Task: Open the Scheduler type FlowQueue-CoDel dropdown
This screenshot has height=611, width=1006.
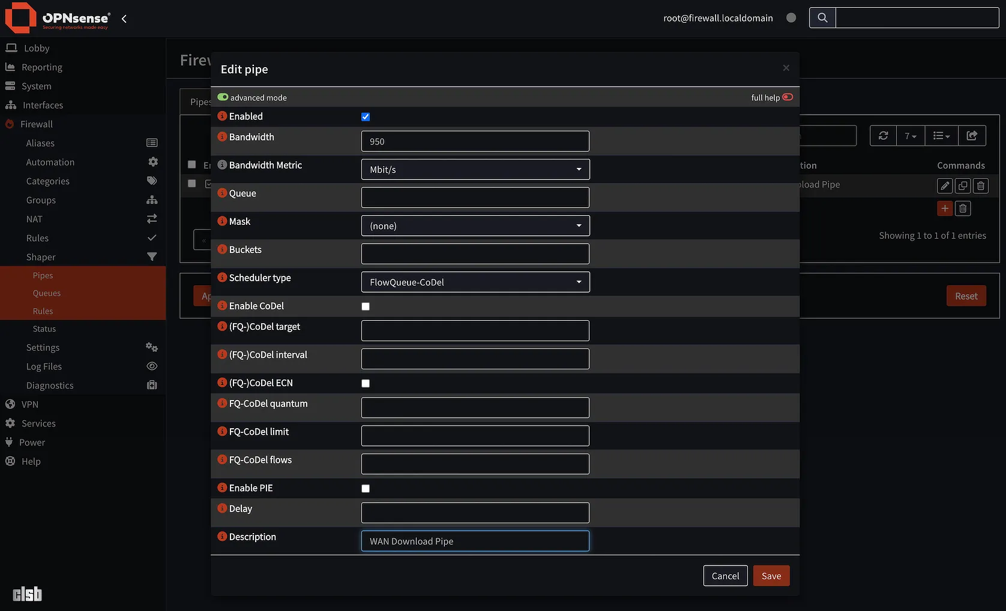Action: click(x=475, y=282)
